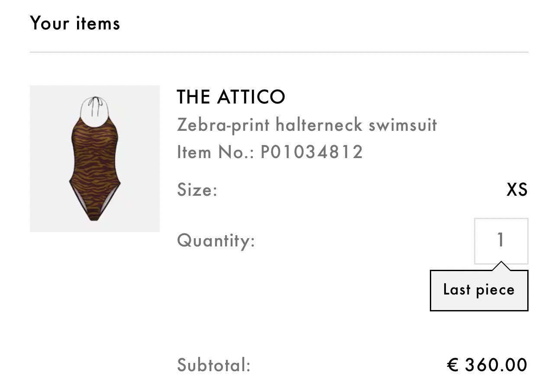The width and height of the screenshot is (558, 385).
Task: Click the word 'swimsuit' in the product name
Action: [x=403, y=125]
